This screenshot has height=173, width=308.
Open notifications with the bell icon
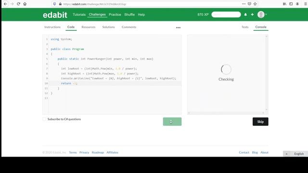pyautogui.click(x=245, y=14)
